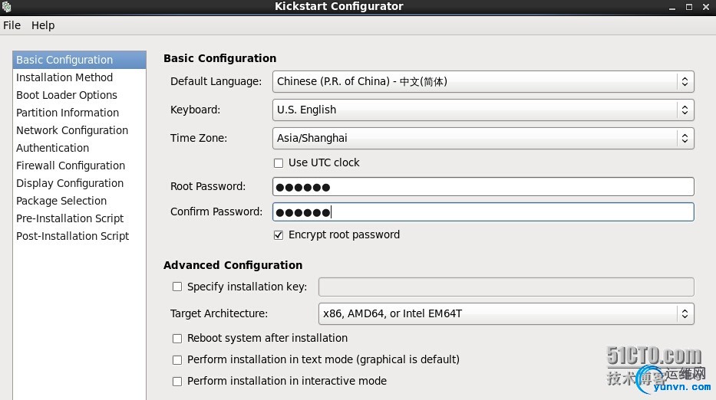Open the Help menu
The image size is (716, 400).
[x=43, y=25]
